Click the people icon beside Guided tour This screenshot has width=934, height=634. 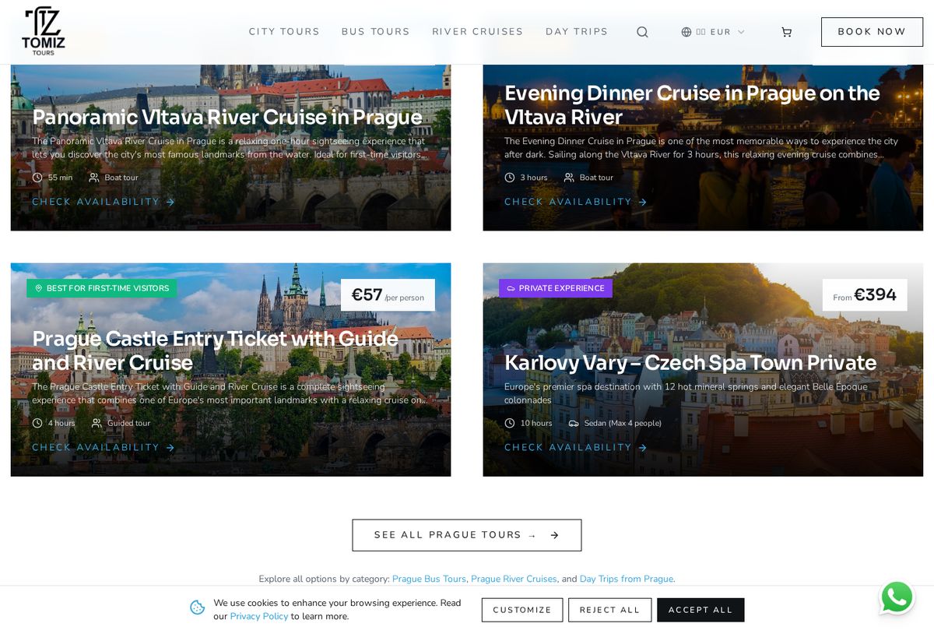tap(97, 423)
